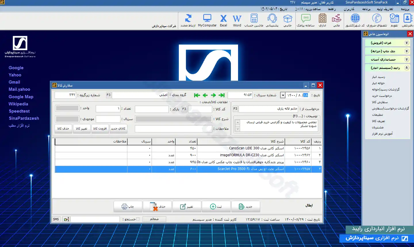Click the ثبت save button
414x247 pixels.
point(216,207)
